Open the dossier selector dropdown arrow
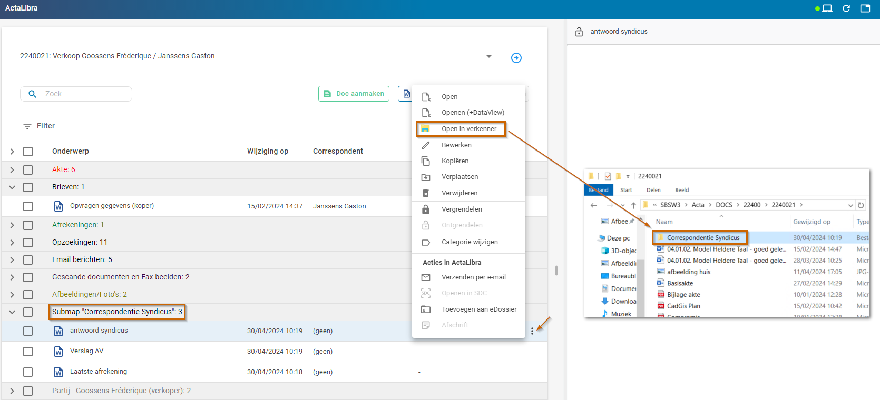The image size is (880, 400). click(x=489, y=56)
